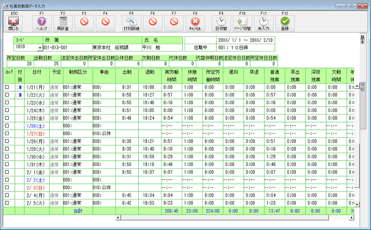The width and height of the screenshot is (371, 230).
Task: Toggle lock checkbox for 1/30(水) row
Action: pyautogui.click(x=7, y=156)
